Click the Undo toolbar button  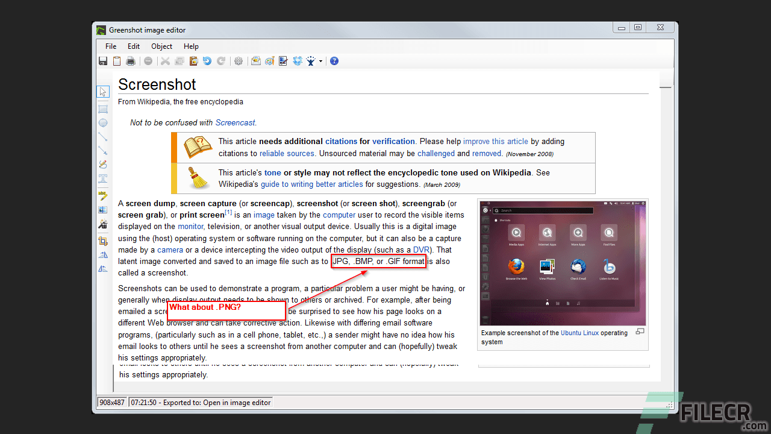coord(207,61)
